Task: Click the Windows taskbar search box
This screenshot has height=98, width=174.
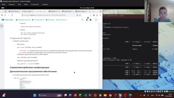Action: point(50,95)
